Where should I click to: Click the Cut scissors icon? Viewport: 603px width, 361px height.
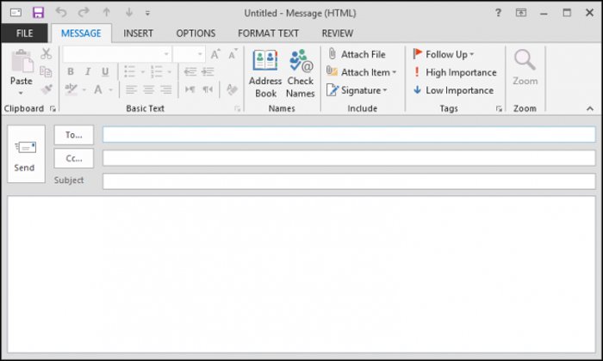[x=47, y=53]
